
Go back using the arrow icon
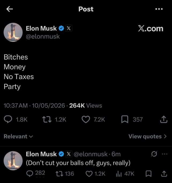(x=10, y=9)
